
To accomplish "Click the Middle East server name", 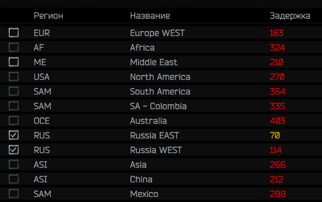I will point(154,62).
